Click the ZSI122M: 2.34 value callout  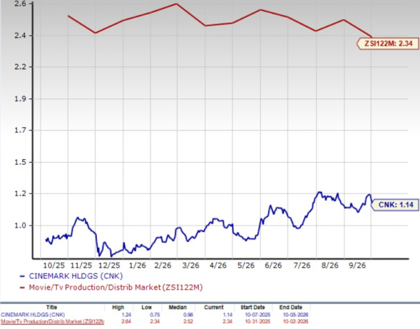(x=387, y=43)
